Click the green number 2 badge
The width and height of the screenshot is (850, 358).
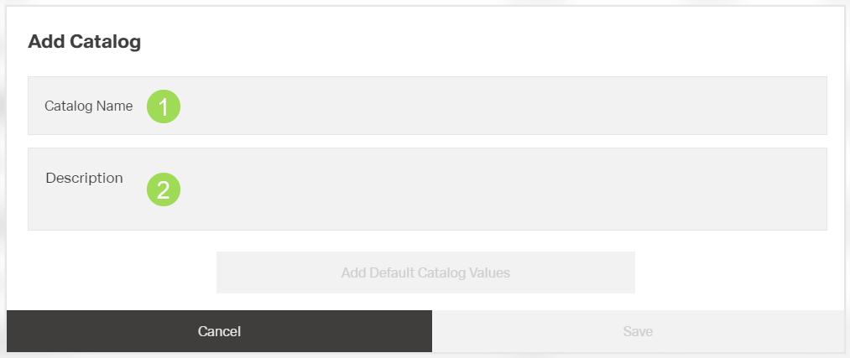tap(164, 189)
